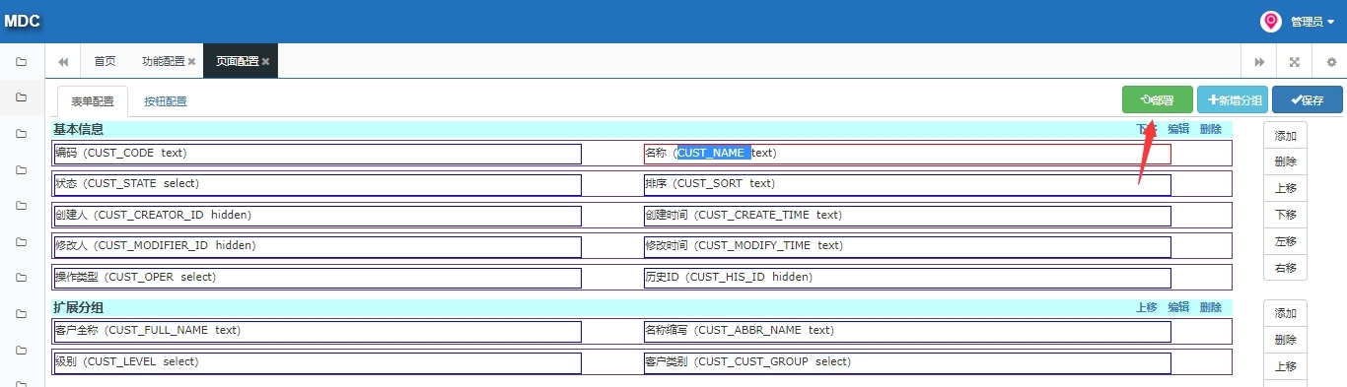Viewport: 1347px width, 387px height.
Task: Click 下移 in side panel beside 基本信息
Action: pyautogui.click(x=1285, y=215)
